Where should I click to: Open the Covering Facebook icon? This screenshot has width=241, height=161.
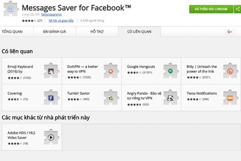point(51,97)
